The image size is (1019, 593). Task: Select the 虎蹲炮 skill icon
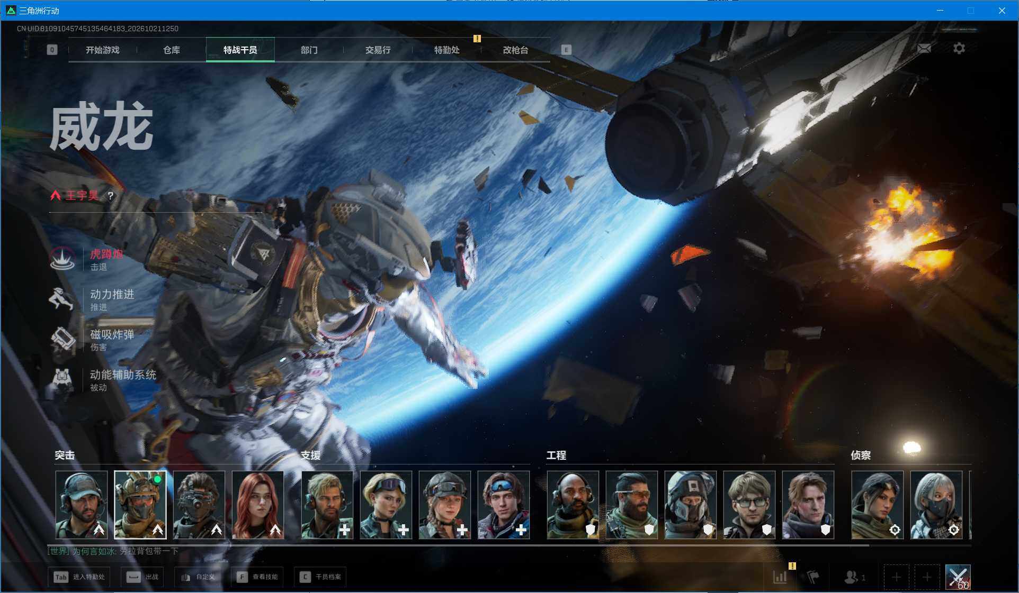(62, 259)
